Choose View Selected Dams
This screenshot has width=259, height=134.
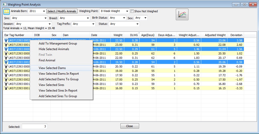pyautogui.click(x=61, y=68)
